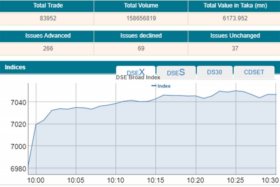Toggle the Index series legend label
This screenshot has width=280, height=187.
point(164,86)
